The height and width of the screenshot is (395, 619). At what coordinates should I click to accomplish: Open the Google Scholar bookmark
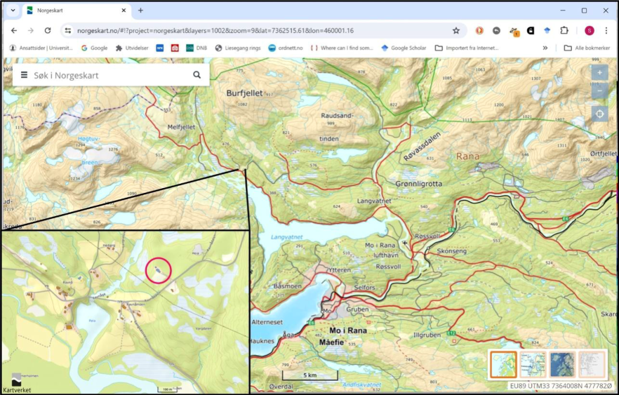[403, 48]
